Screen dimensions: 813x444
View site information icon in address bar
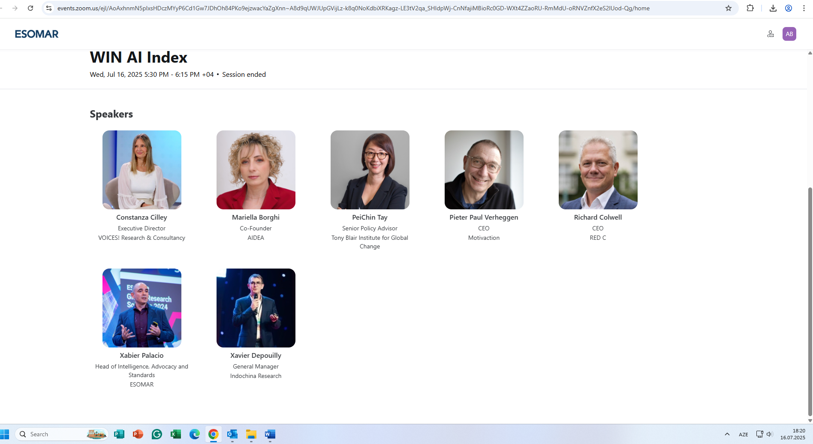click(49, 8)
